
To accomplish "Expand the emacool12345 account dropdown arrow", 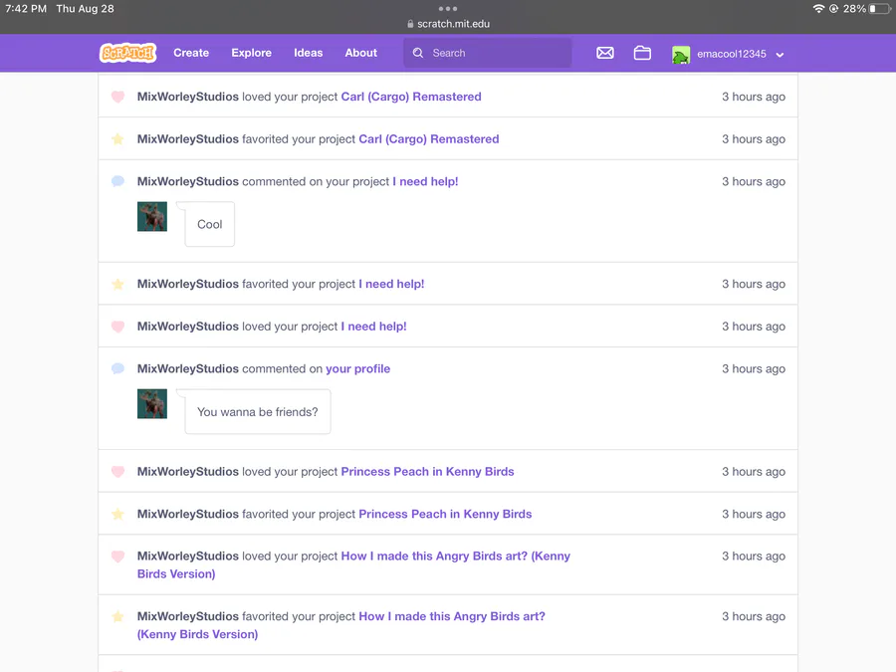I will pyautogui.click(x=780, y=55).
